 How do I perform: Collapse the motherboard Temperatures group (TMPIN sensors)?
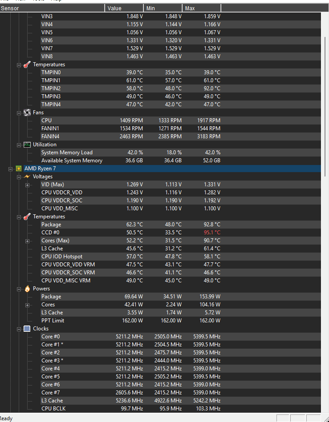[19, 65]
